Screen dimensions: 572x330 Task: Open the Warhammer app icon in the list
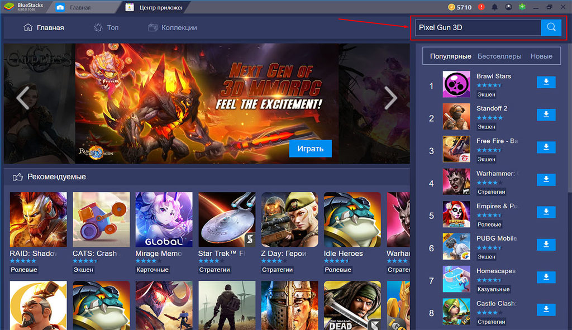(456, 181)
